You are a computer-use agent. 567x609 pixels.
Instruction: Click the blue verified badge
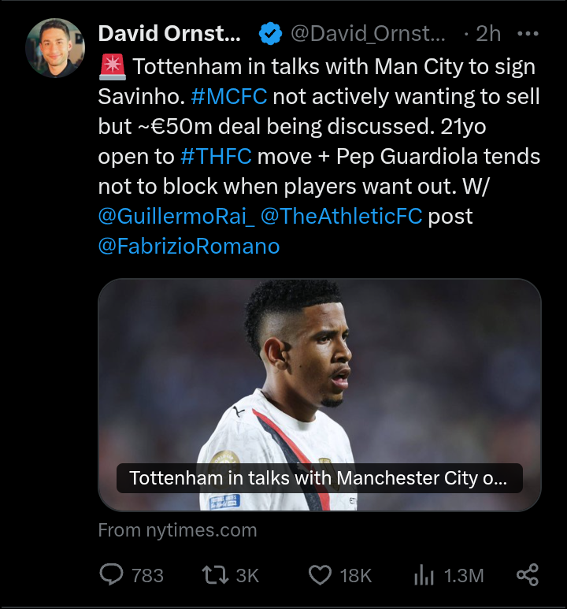click(272, 34)
